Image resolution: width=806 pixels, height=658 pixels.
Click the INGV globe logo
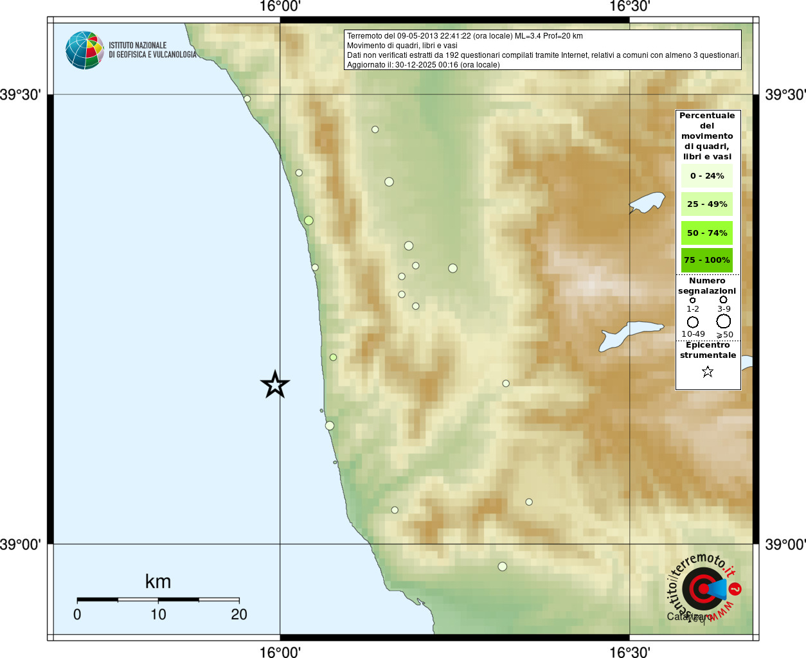85,50
